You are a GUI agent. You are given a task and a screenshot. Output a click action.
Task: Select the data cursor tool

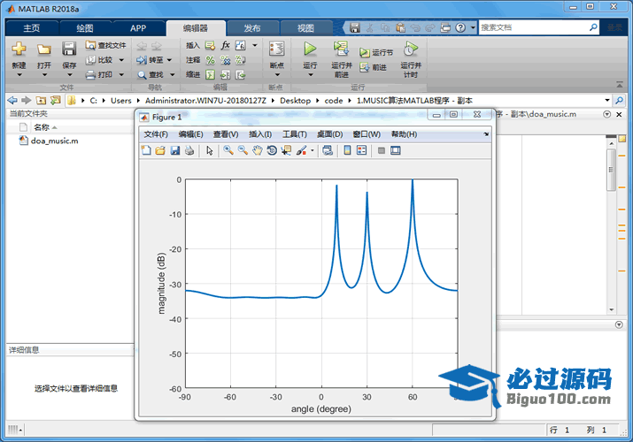point(286,150)
